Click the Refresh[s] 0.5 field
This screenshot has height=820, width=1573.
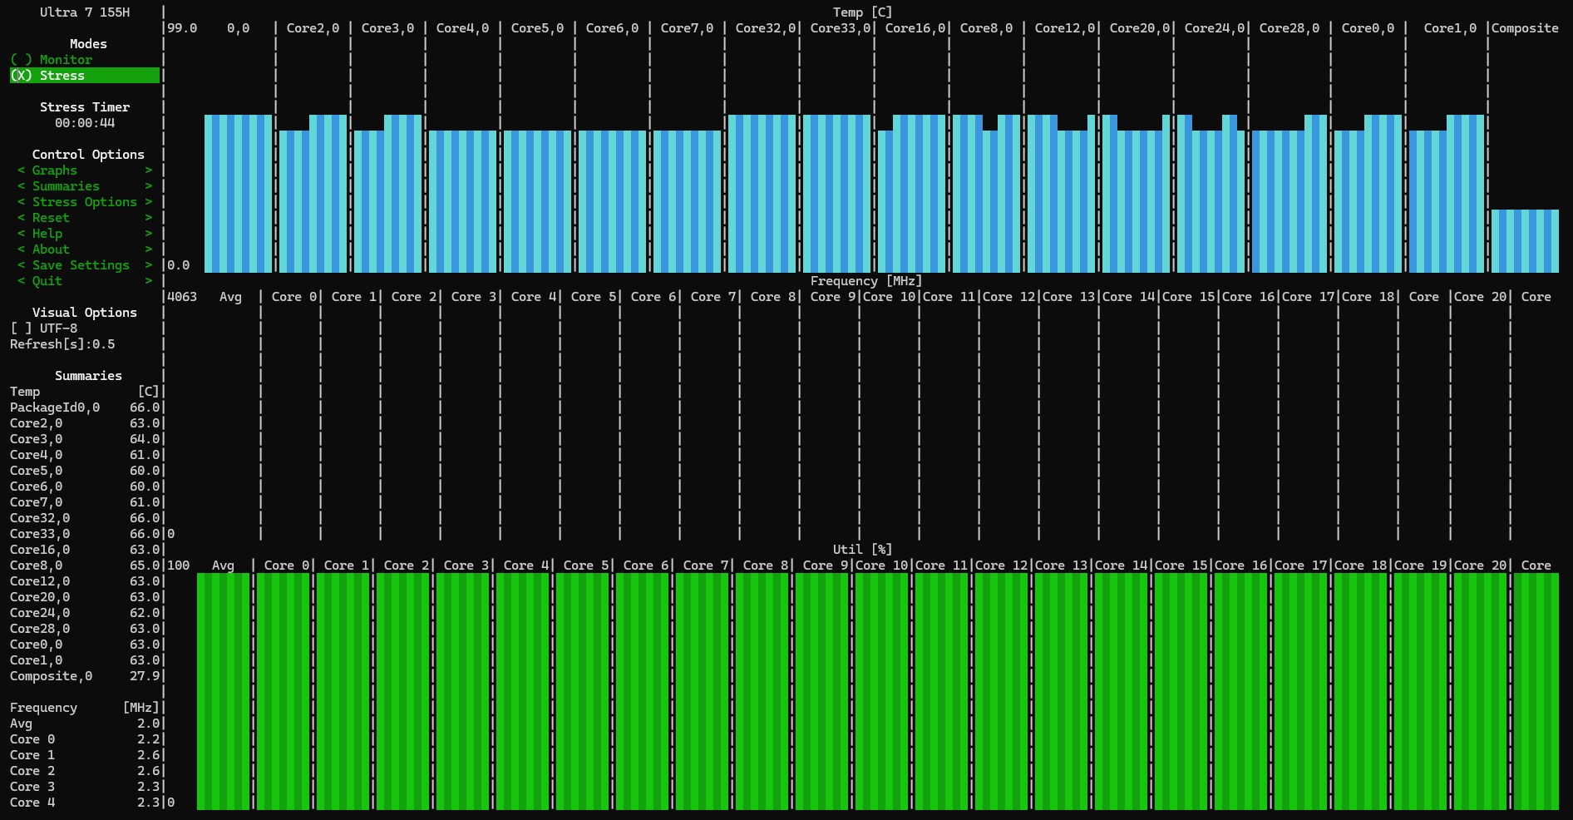coord(62,344)
